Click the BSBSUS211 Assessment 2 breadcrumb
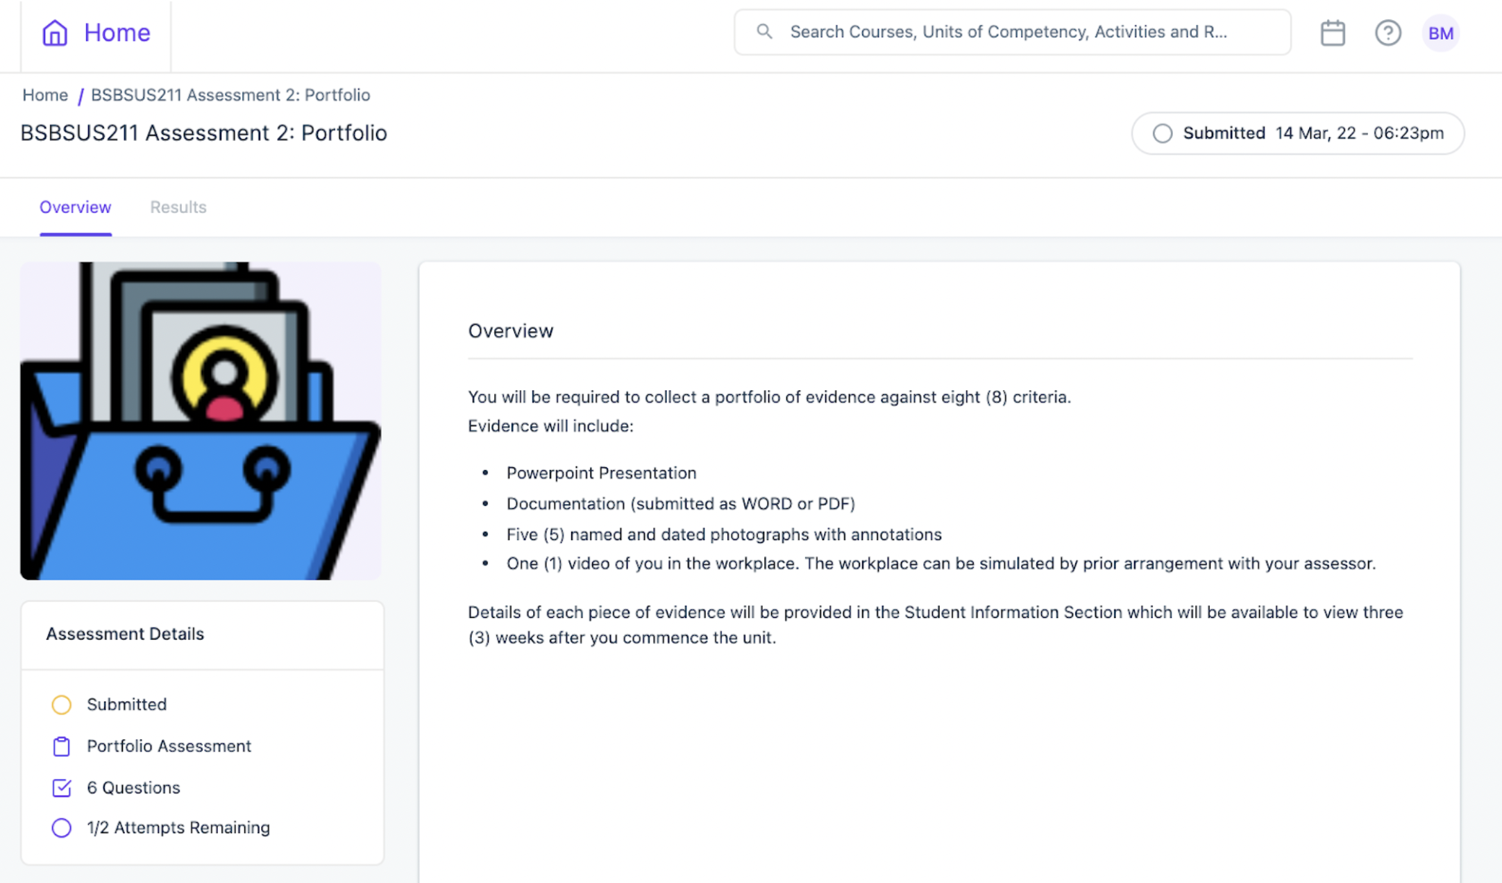The width and height of the screenshot is (1502, 883). tap(230, 95)
